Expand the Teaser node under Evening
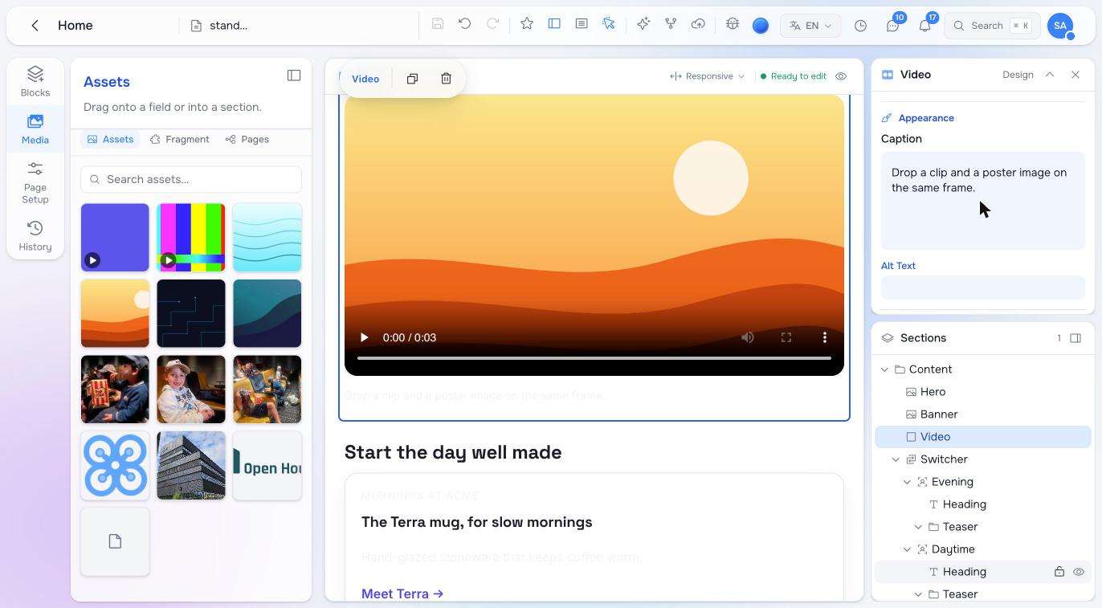 coord(918,527)
